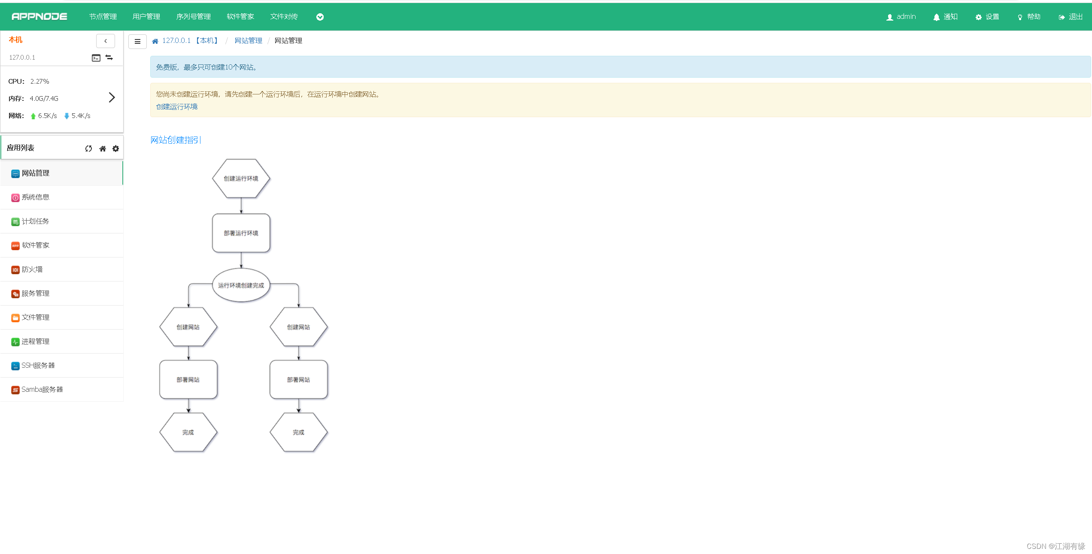Open 软件管家 in the sidebar list
The image size is (1092, 554).
pos(62,245)
